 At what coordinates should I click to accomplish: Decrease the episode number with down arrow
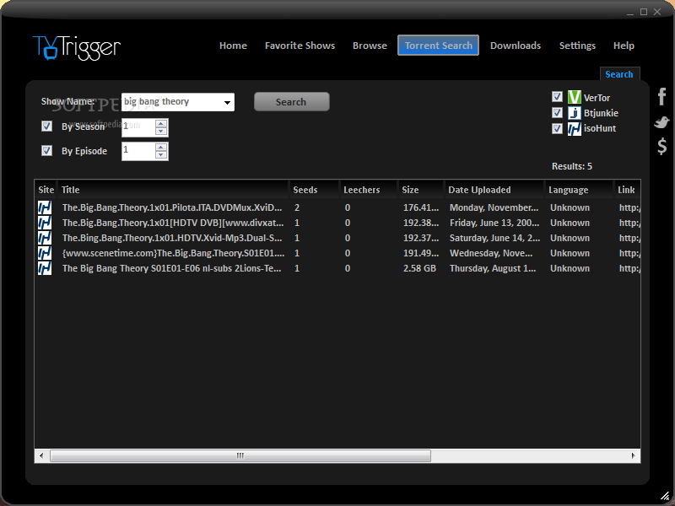(x=161, y=155)
